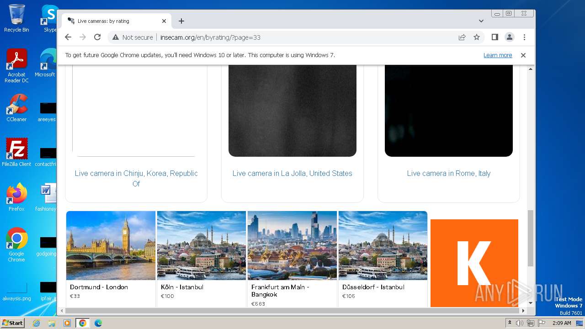
Task: Select the Live cameras: by rating tab
Action: point(117,21)
